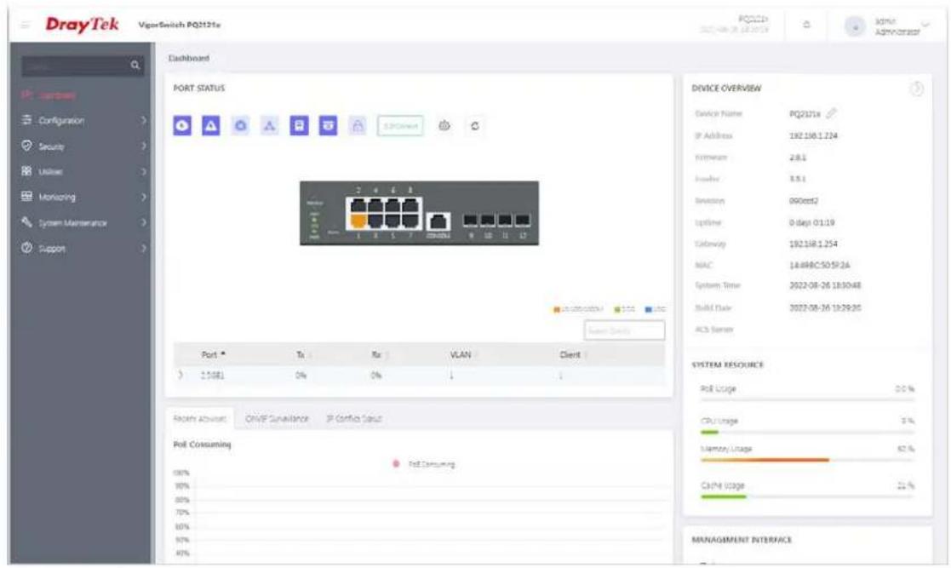Expand the Configuration menu in sidebar
The width and height of the screenshot is (951, 568).
click(83, 120)
